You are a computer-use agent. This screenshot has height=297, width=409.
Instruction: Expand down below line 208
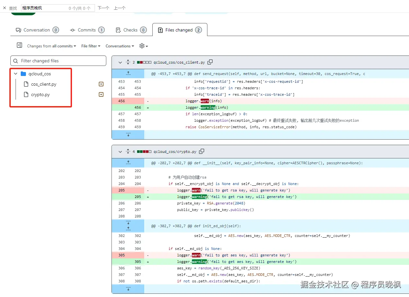pyautogui.click(x=128, y=223)
